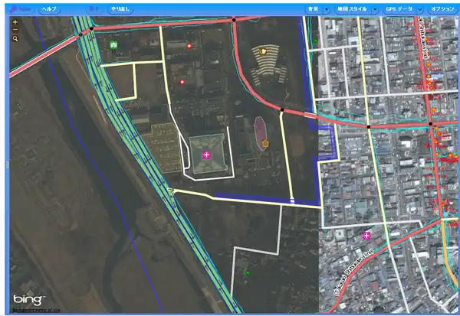Select pink plus marker on central building
The width and height of the screenshot is (460, 316).
205,155
